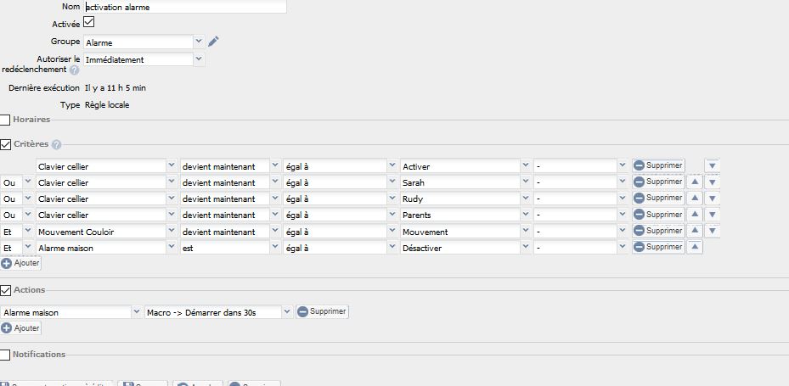Enable the Notifications section checkbox
The image size is (789, 386).
click(6, 355)
